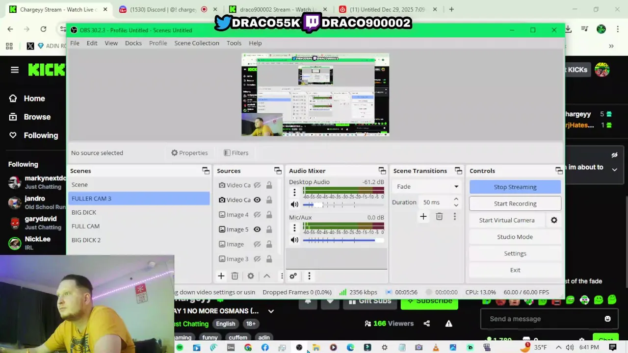Open source properties gear in Sources toolbar
This screenshot has width=628, height=353.
pyautogui.click(x=251, y=276)
